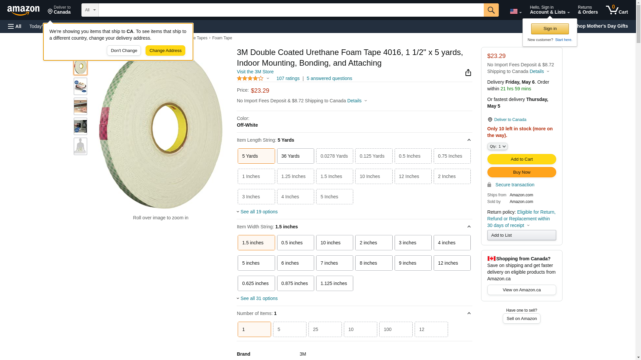The width and height of the screenshot is (641, 360).
Task: Click the Amazon logo
Action: tap(23, 11)
